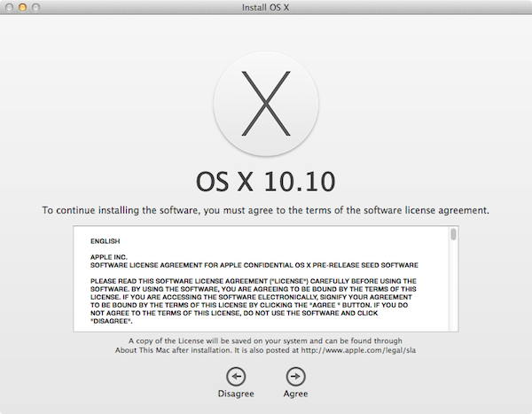This screenshot has width=532, height=414.
Task: Click the Disagree label text
Action: pos(236,394)
